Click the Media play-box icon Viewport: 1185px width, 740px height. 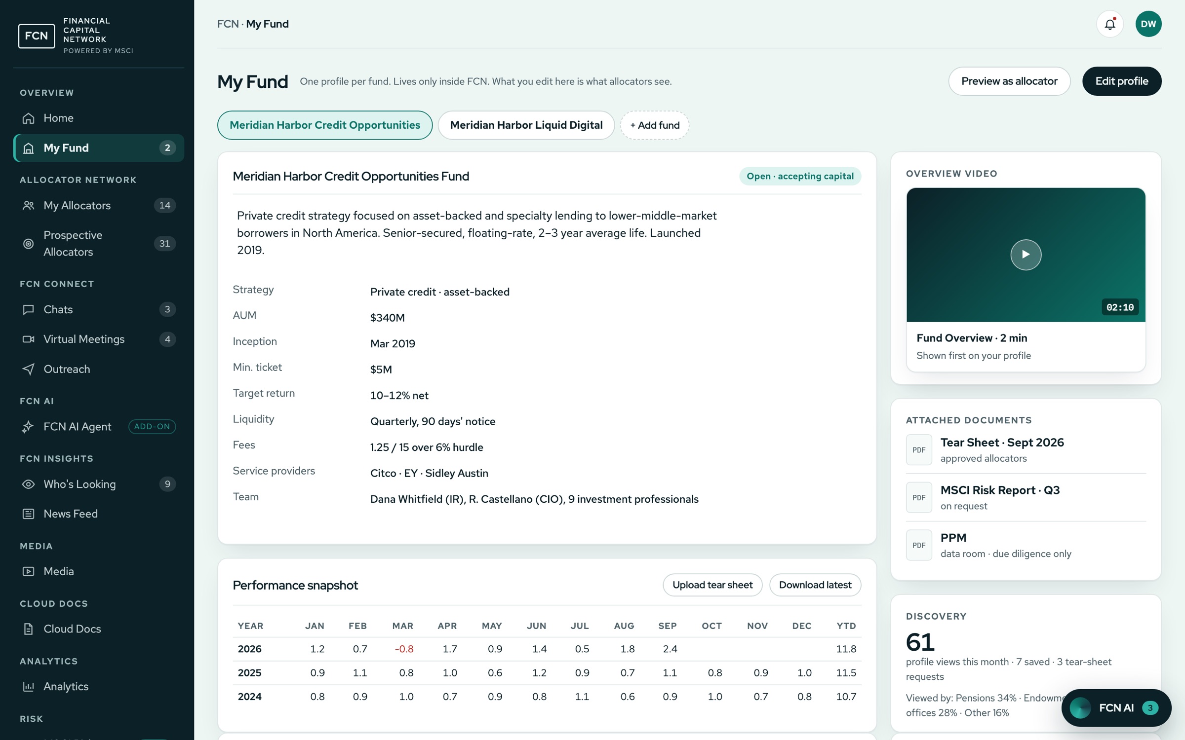point(29,571)
